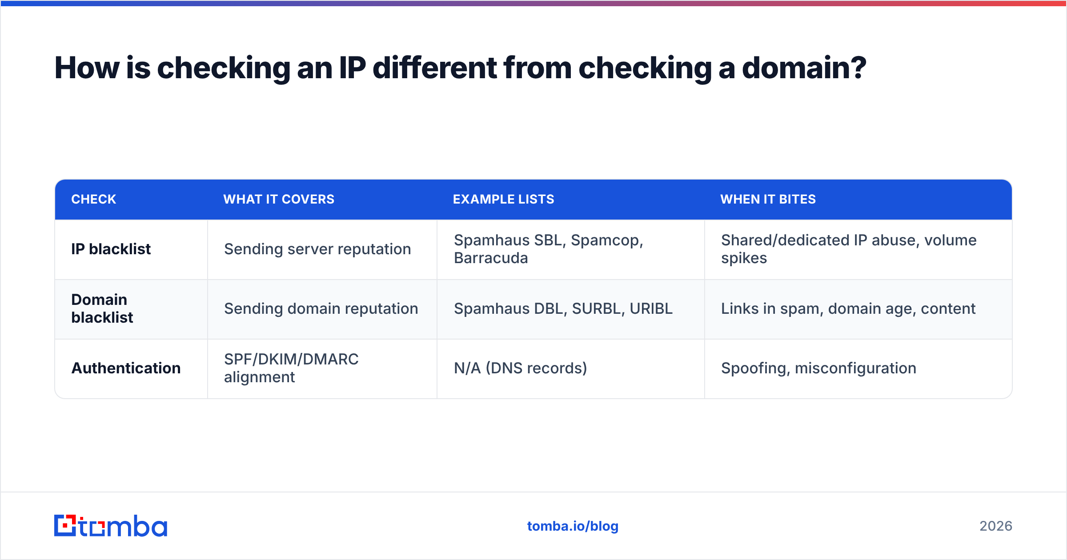
Task: Select the 'Domain blacklist' row label
Action: point(102,308)
